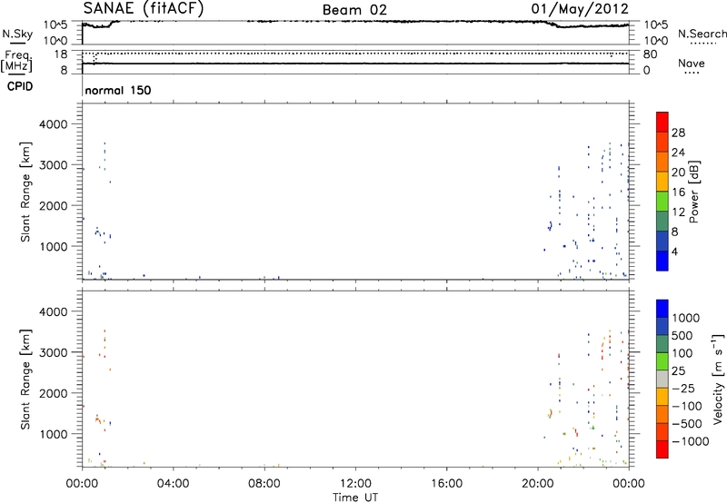Click 1000 range tick in velocity panel

[53, 434]
